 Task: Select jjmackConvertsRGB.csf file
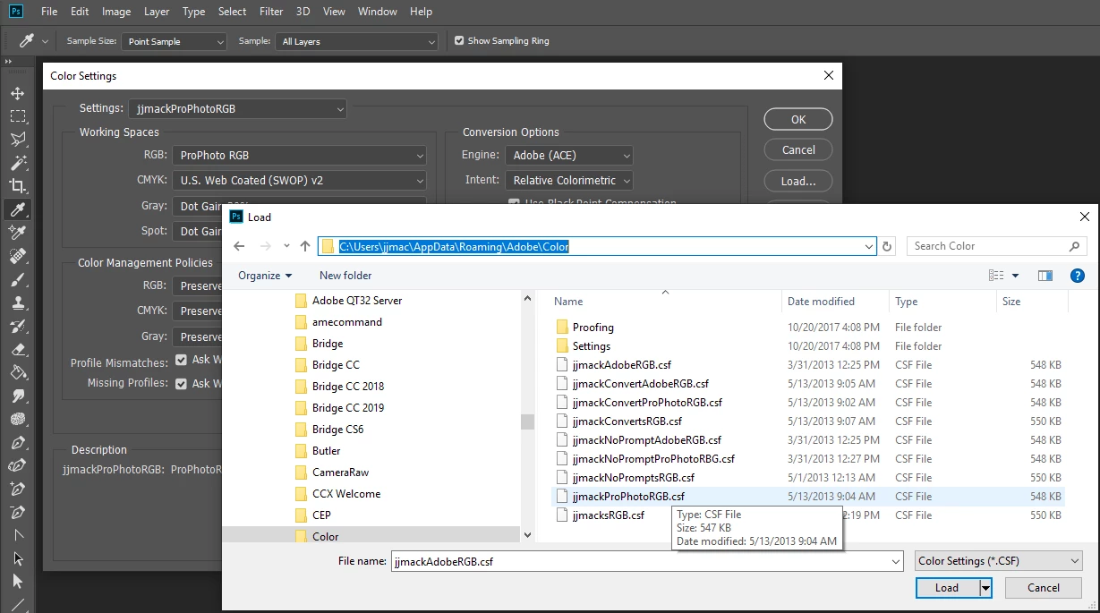pos(627,421)
